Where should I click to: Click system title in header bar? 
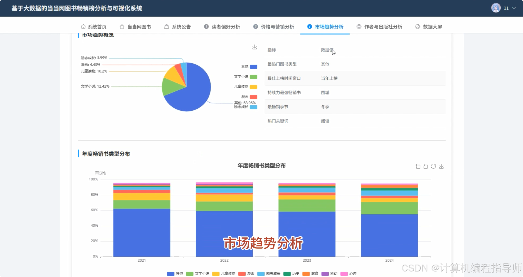coord(77,8)
